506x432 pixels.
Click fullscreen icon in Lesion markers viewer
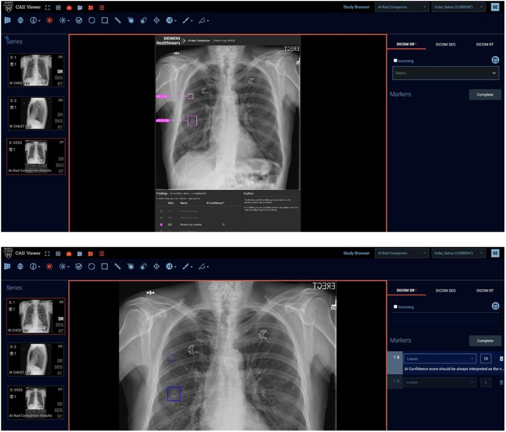click(x=47, y=254)
